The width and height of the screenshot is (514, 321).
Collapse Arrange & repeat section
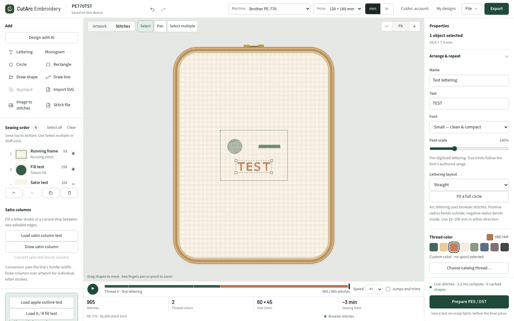coord(469,56)
